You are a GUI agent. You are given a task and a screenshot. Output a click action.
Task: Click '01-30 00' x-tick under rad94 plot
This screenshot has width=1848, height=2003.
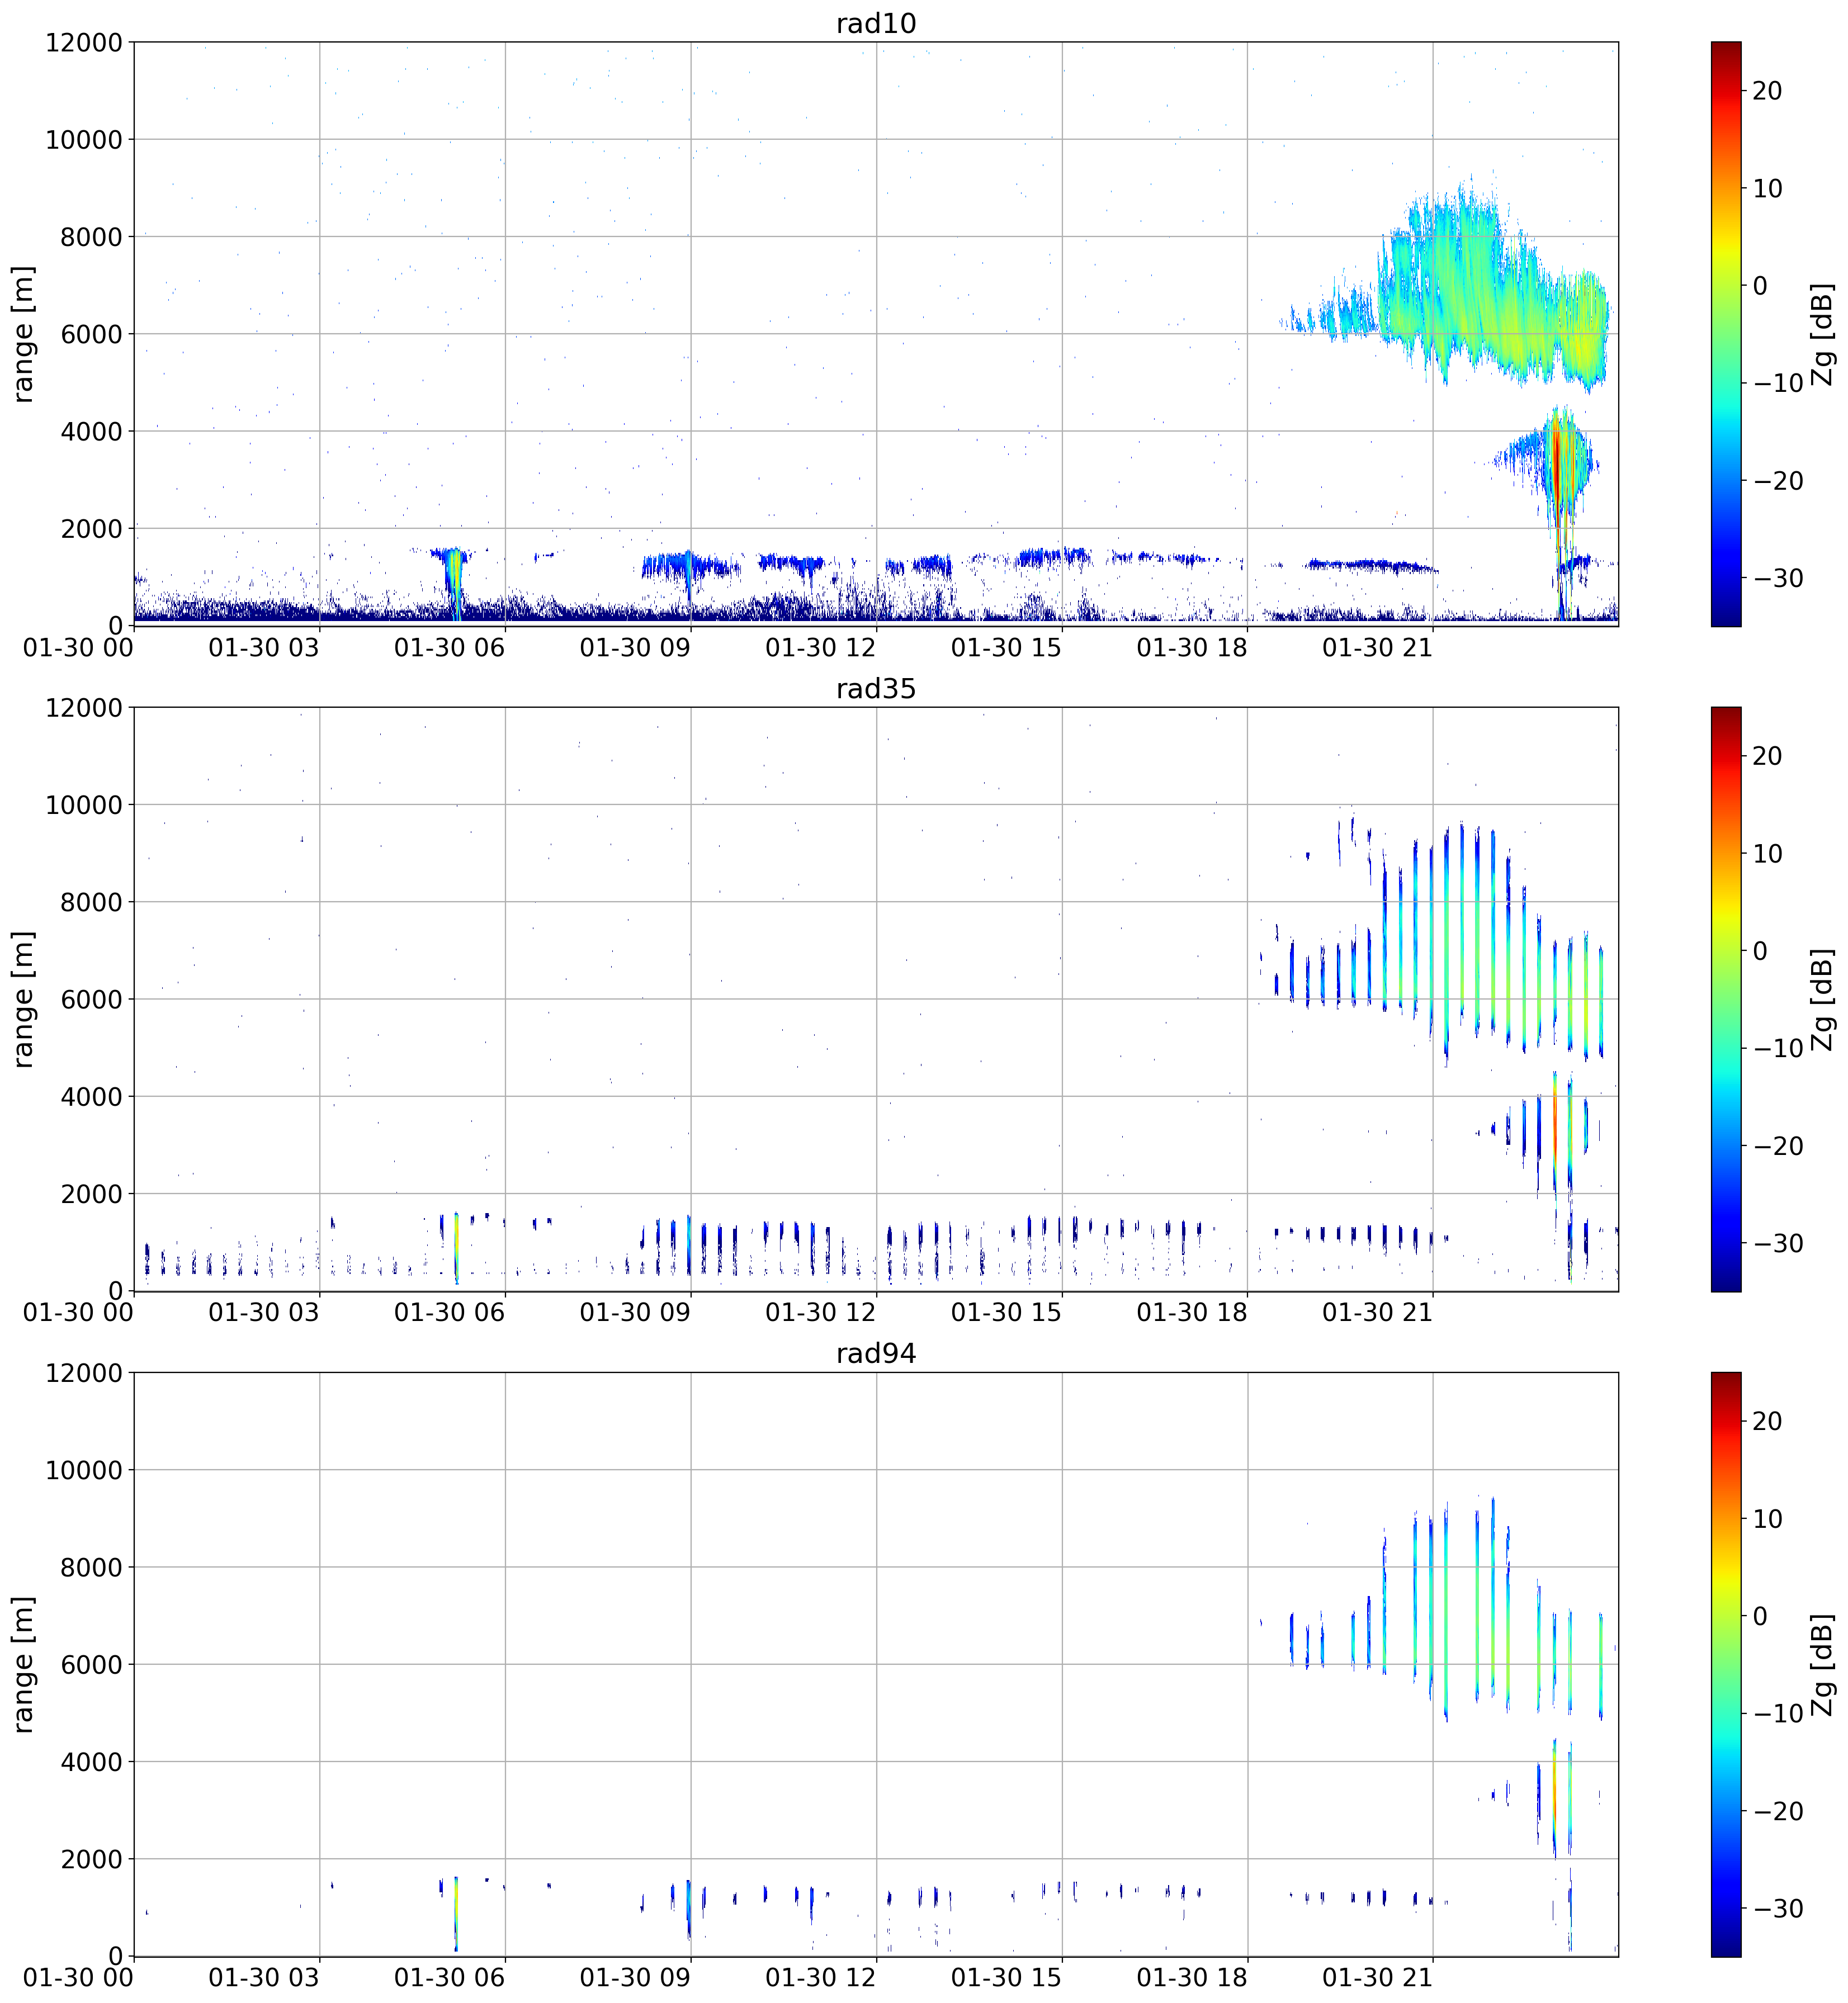point(78,1978)
